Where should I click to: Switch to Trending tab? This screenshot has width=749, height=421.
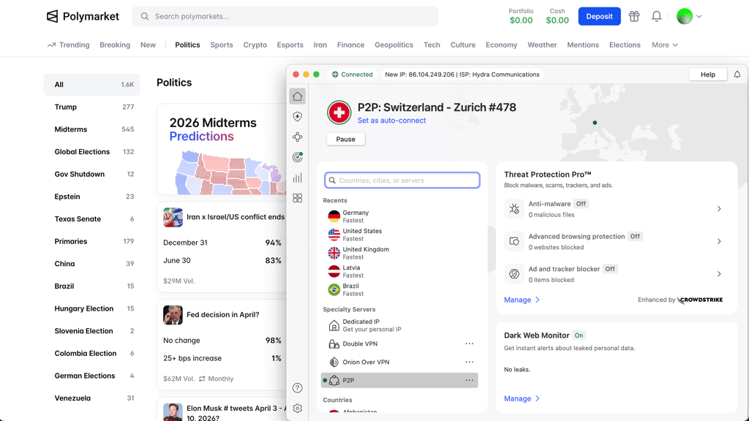click(x=68, y=45)
